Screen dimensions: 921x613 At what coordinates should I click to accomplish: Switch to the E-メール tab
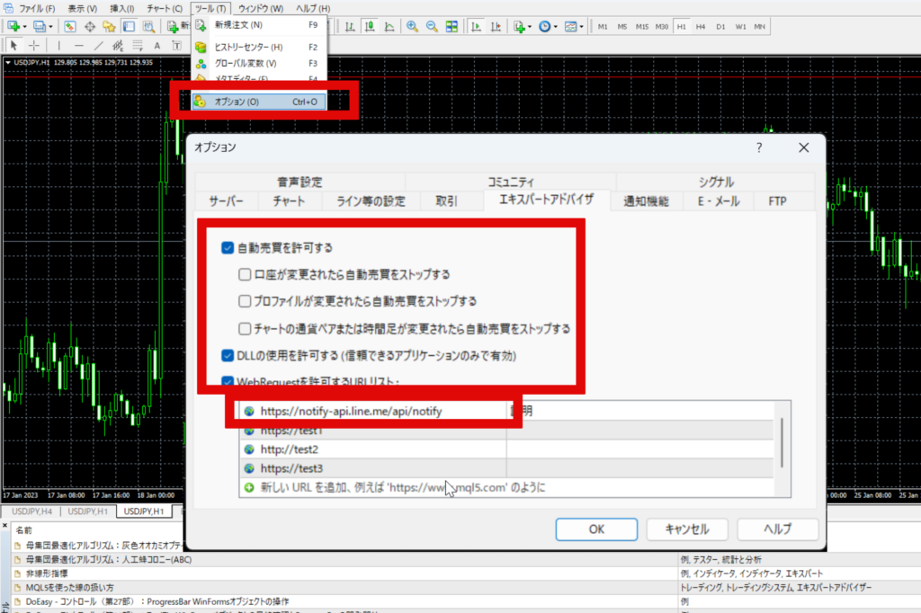719,201
